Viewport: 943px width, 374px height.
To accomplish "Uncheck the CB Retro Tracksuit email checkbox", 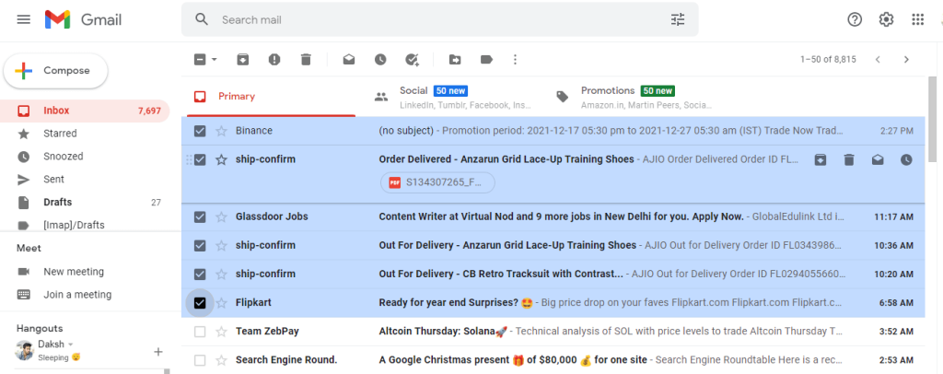I will click(200, 275).
